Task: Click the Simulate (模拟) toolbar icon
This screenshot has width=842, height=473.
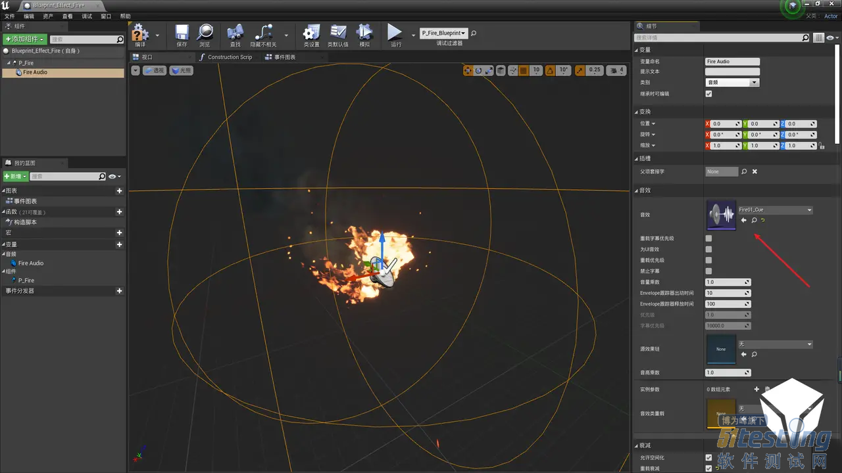Action: click(x=364, y=32)
